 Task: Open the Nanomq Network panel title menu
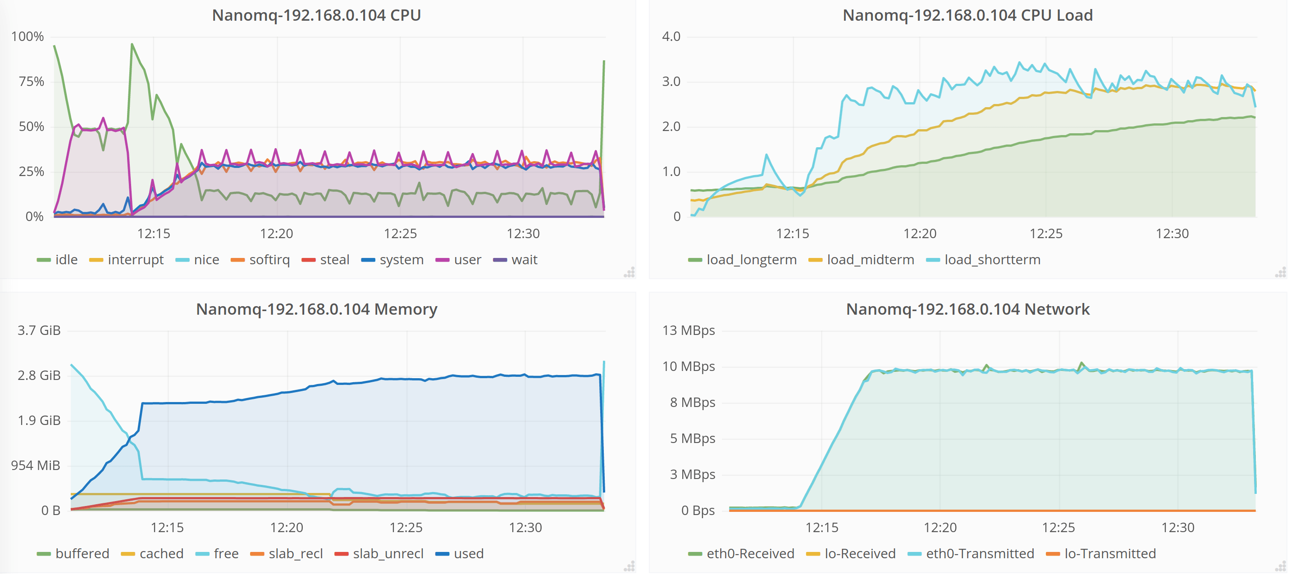click(x=967, y=309)
